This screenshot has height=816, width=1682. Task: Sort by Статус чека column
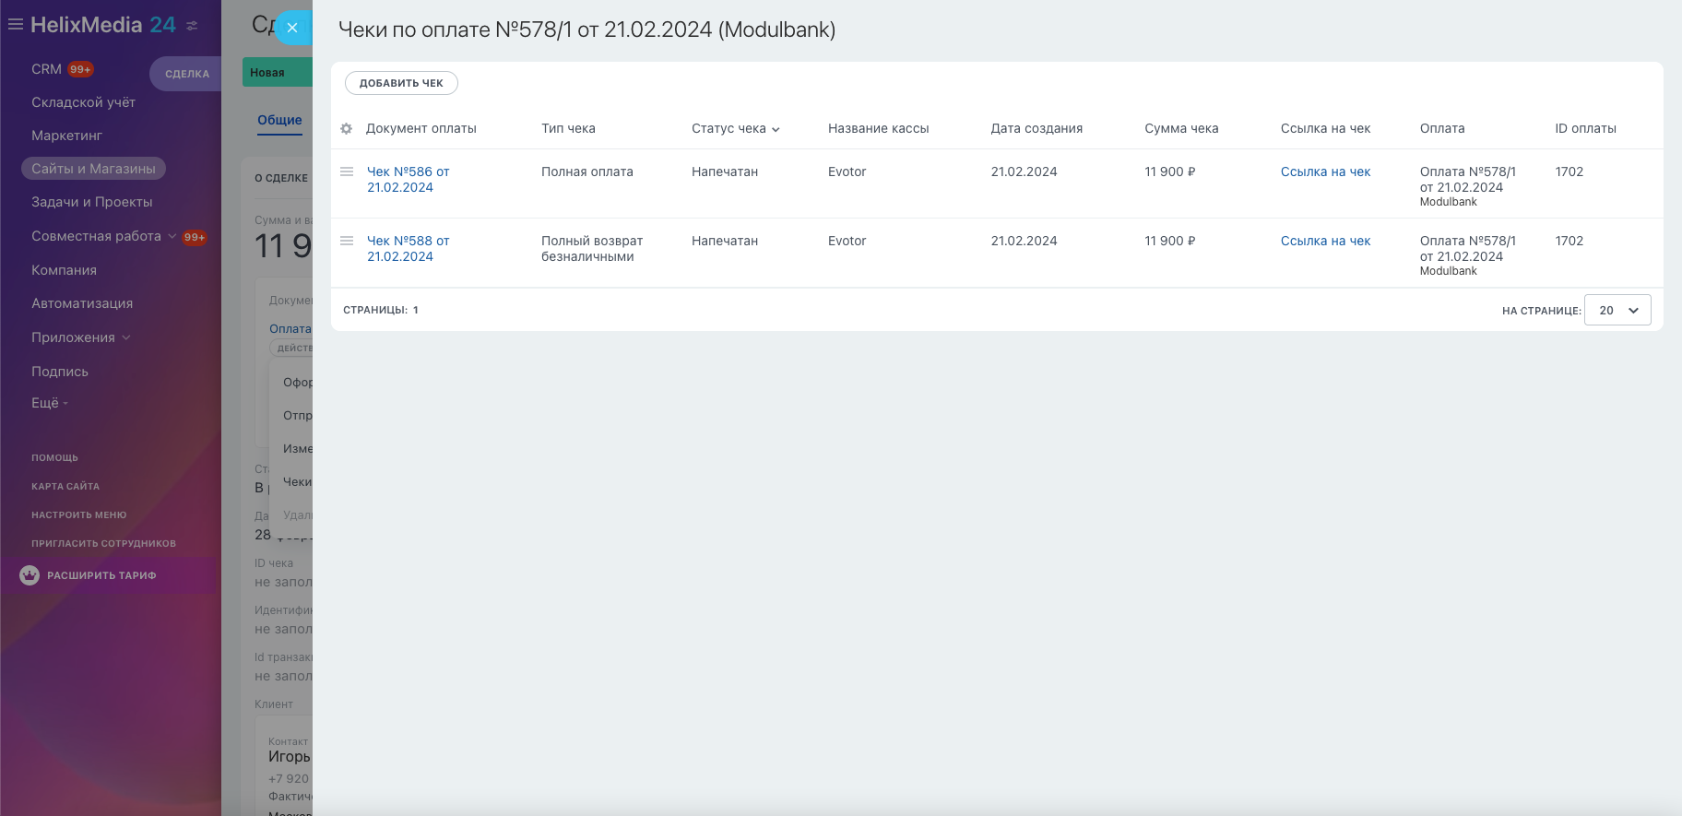735,129
